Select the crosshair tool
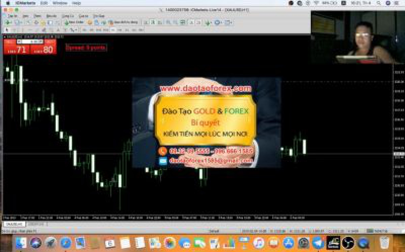This screenshot has height=252, width=405. click(14, 30)
